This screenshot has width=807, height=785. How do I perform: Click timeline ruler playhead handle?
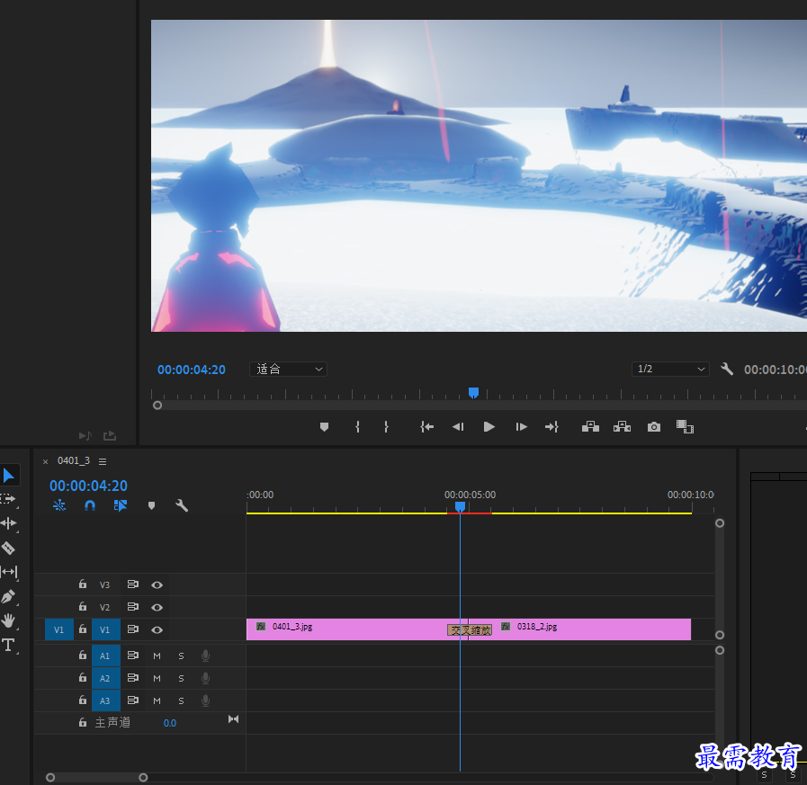coord(460,507)
